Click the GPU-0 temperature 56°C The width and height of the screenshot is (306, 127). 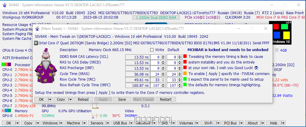(116, 116)
